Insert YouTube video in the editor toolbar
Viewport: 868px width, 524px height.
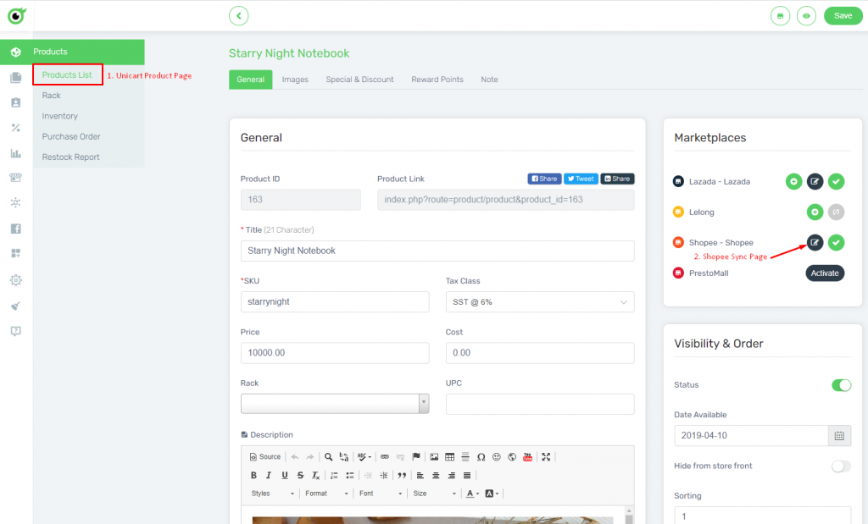point(527,456)
